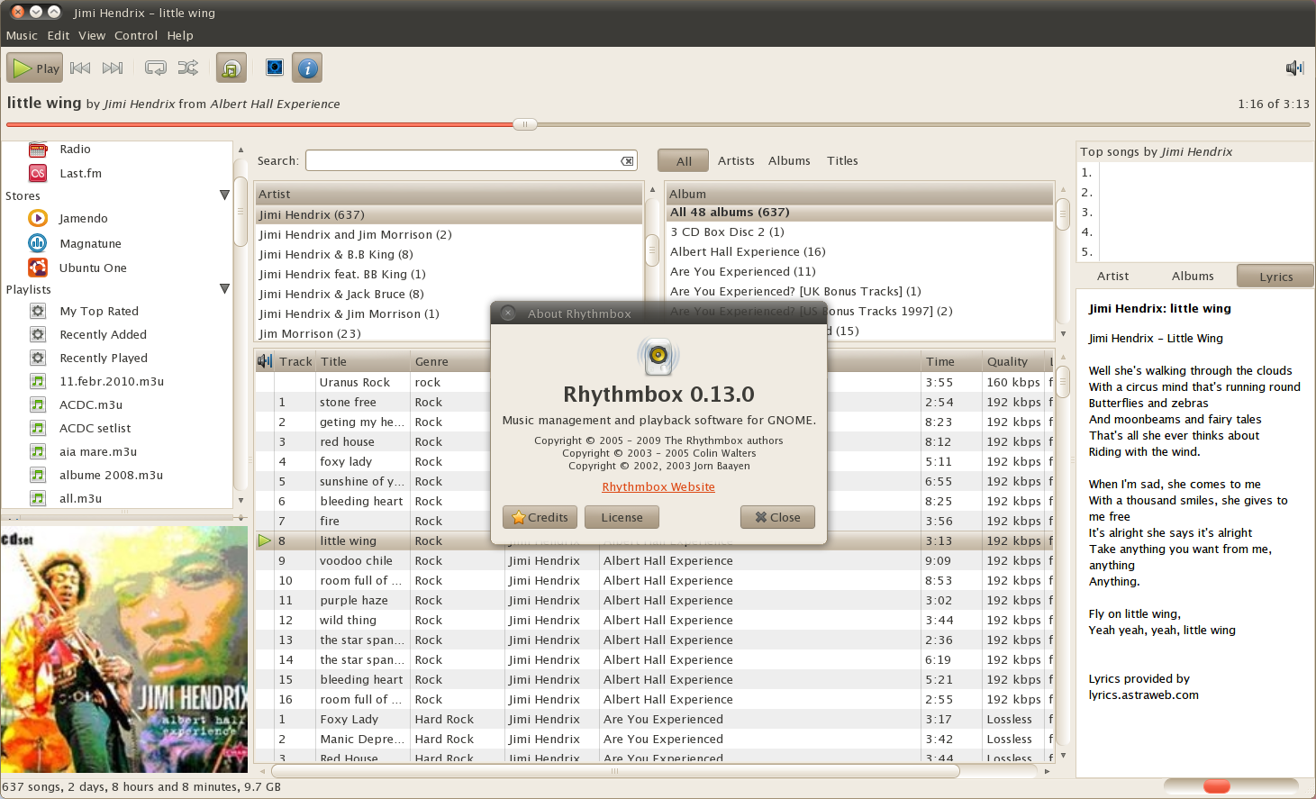Toggle repeat playback mode
This screenshot has width=1316, height=799.
tap(156, 68)
